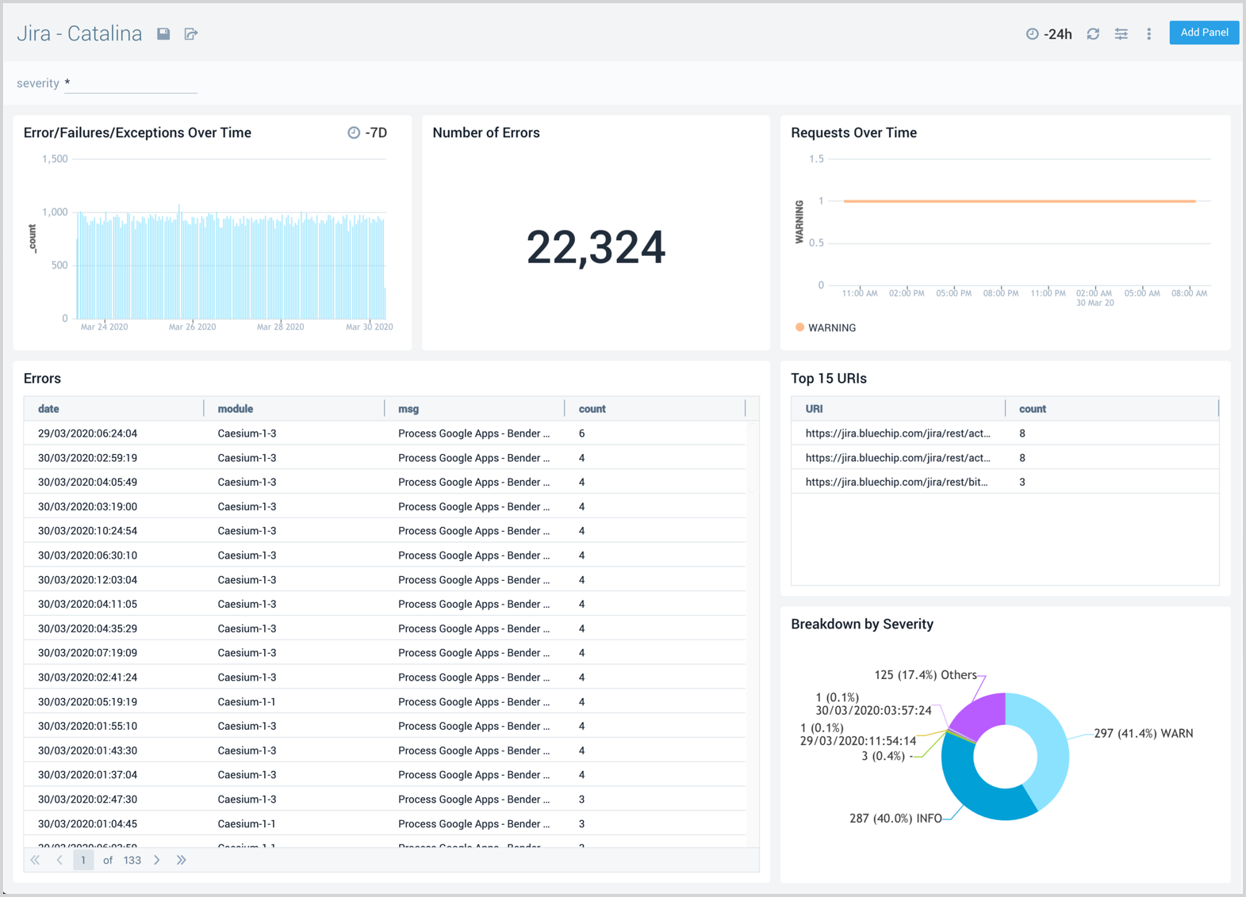Sort Top 15 URIs by count
This screenshot has width=1246, height=897.
tap(1032, 409)
